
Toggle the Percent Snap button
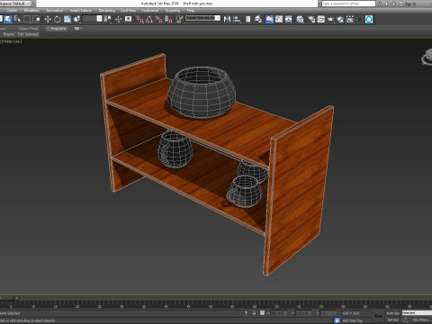pyautogui.click(x=159, y=19)
